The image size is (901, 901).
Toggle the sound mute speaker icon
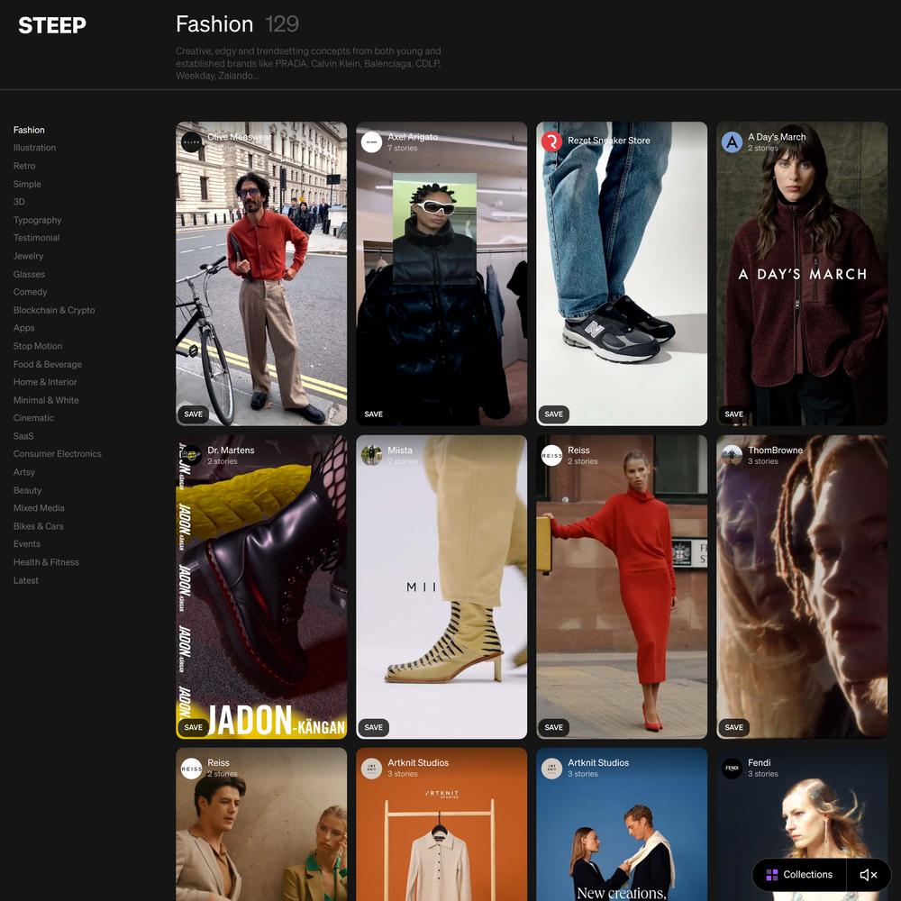[x=869, y=875]
